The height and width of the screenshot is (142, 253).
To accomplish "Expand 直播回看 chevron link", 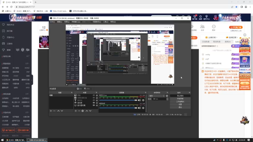I will (232, 37).
